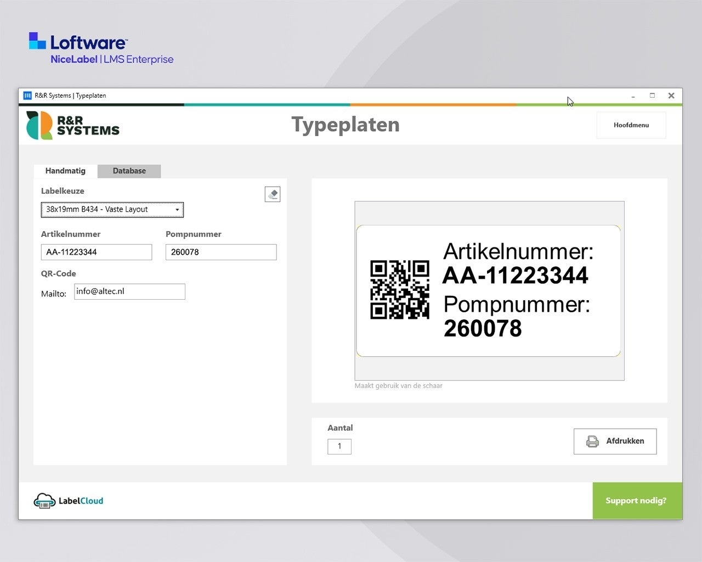
Task: Focus the Artikelnummer input field
Action: [97, 252]
